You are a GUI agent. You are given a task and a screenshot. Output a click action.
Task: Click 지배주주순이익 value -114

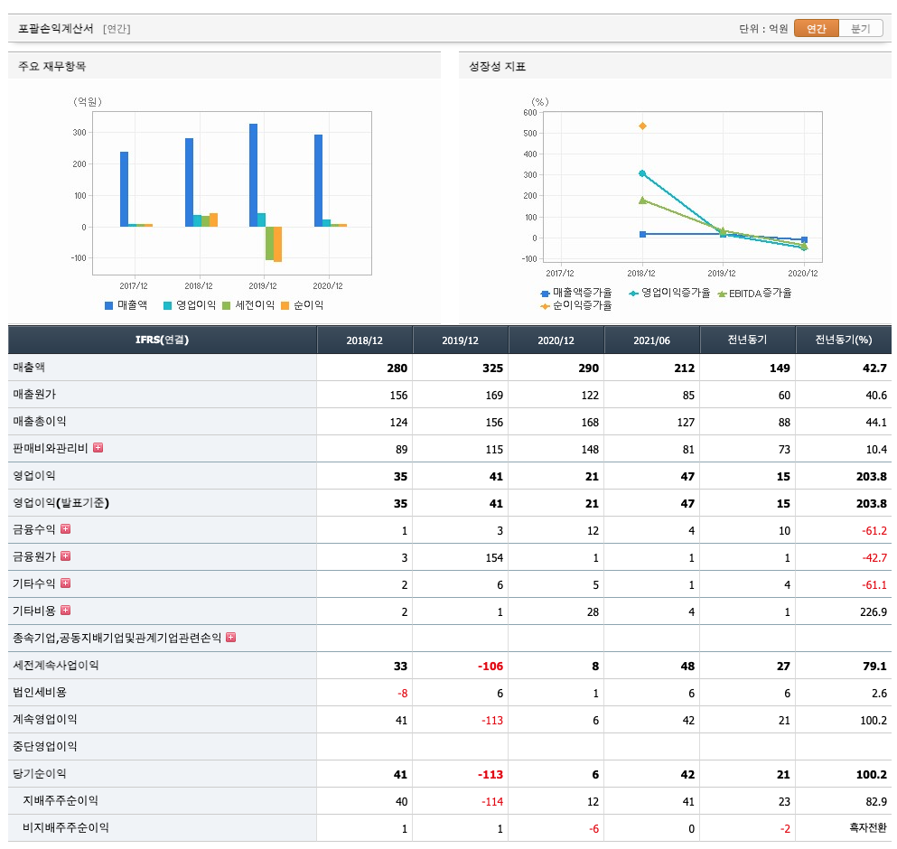pos(492,801)
